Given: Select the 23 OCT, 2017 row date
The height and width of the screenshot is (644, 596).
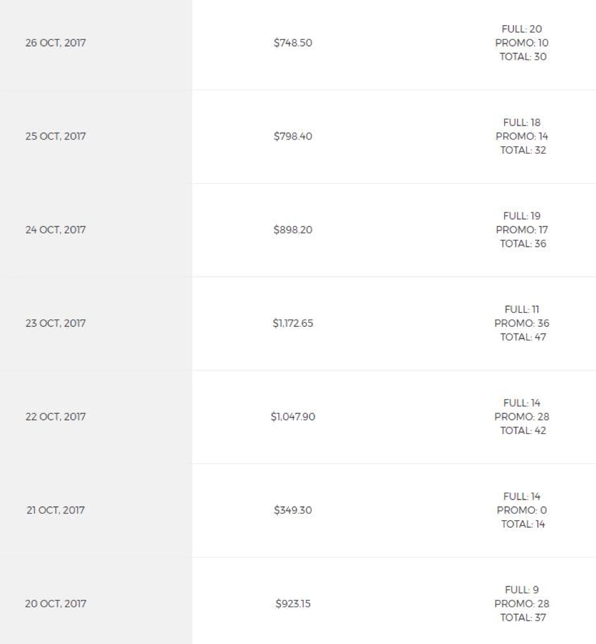Looking at the screenshot, I should point(56,323).
